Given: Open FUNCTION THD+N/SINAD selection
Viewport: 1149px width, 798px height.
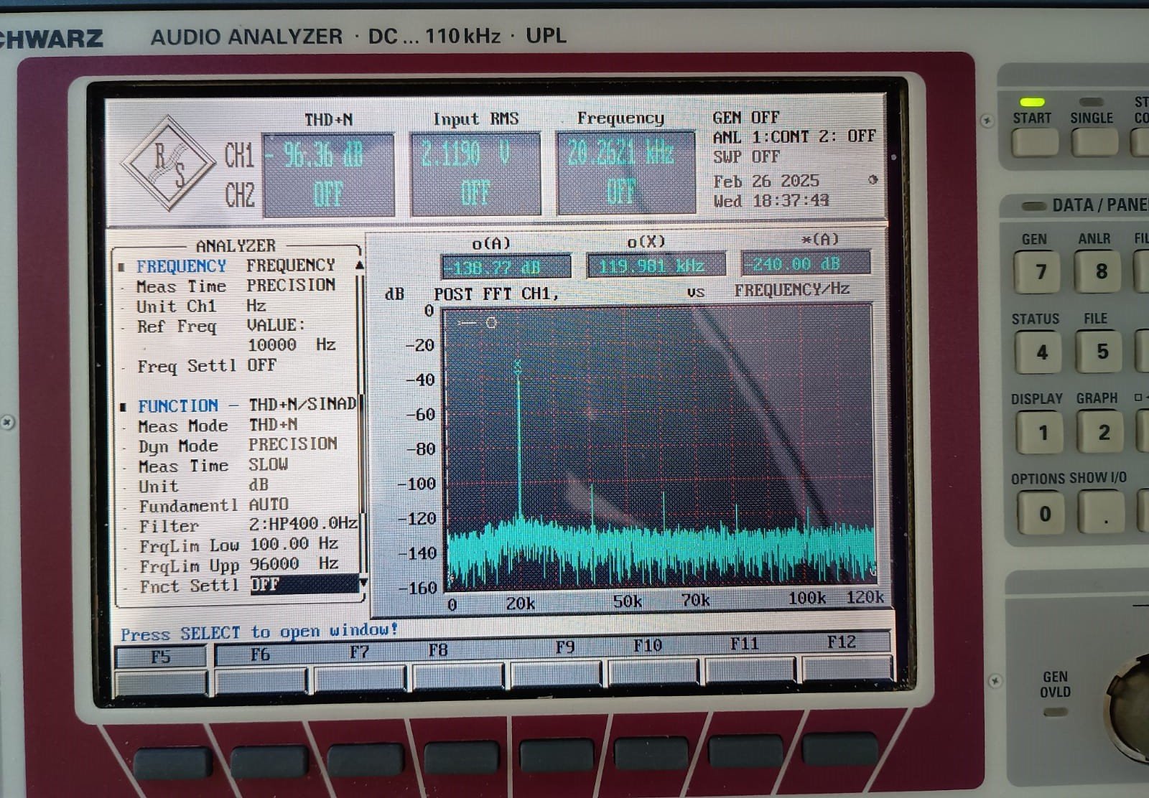Looking at the screenshot, I should coord(302,405).
